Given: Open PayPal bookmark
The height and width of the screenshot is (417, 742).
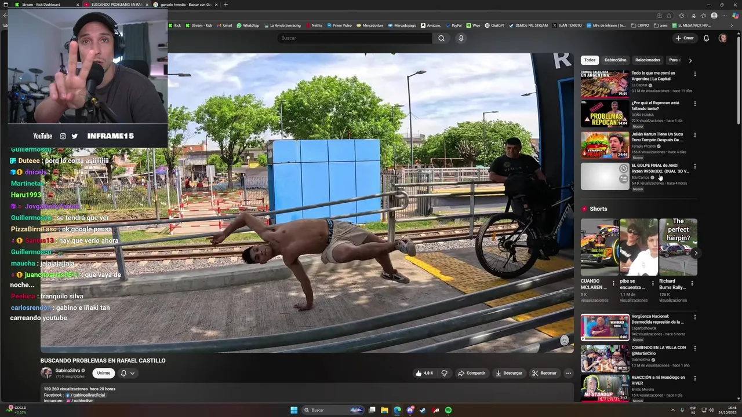Looking at the screenshot, I should click(453, 25).
